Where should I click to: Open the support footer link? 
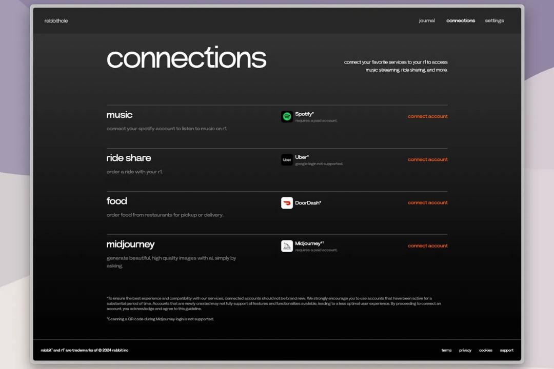pyautogui.click(x=506, y=350)
